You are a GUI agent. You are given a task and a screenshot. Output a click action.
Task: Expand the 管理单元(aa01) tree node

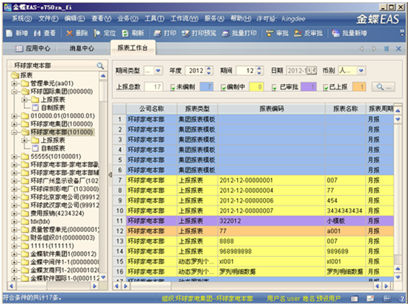pos(14,84)
